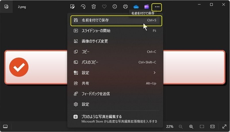Click the 2.png file name title
This screenshot has width=230, height=132.
(x=22, y=7)
